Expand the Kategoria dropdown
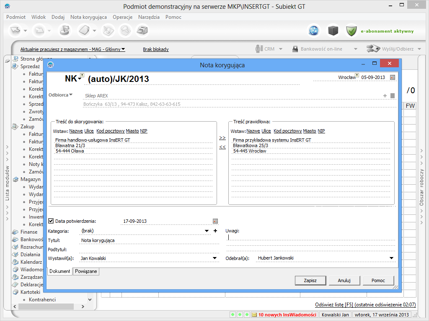Viewport: 429px width, 321px height. (207, 231)
